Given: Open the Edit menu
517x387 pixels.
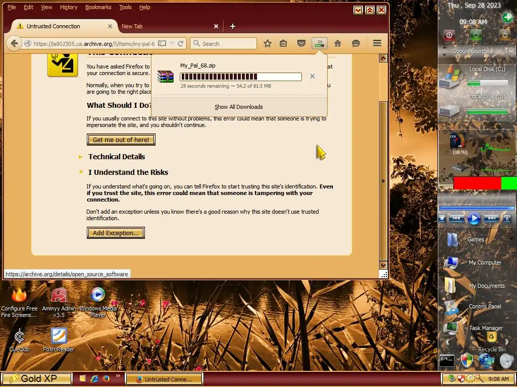Looking at the screenshot, I should (x=28, y=7).
